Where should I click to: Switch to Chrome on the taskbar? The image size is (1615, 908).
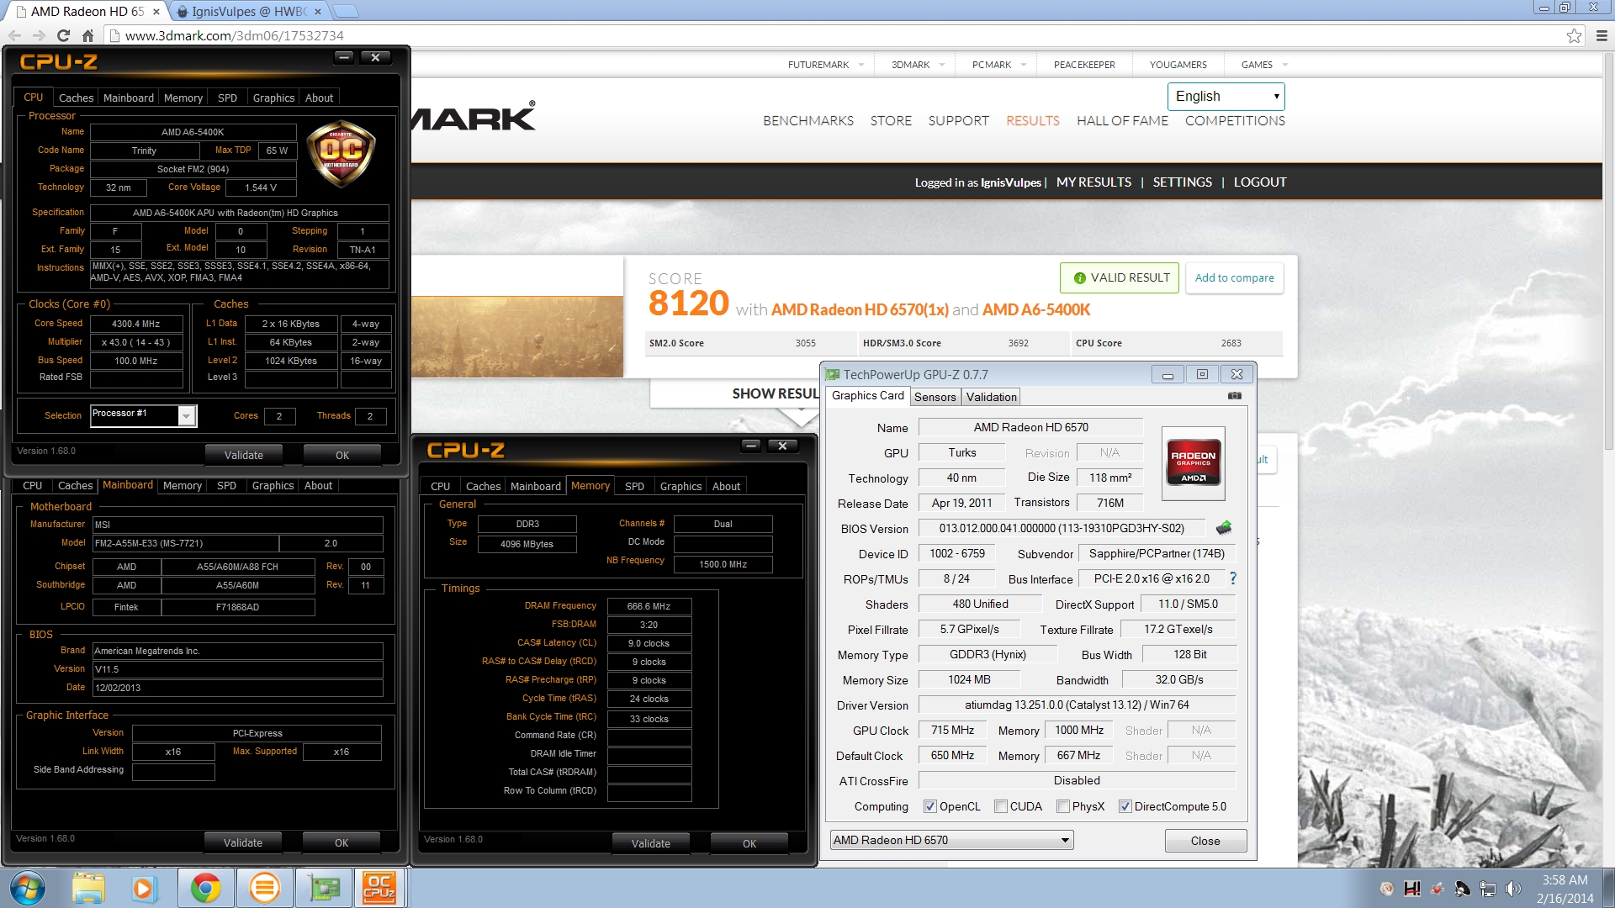[x=205, y=888]
